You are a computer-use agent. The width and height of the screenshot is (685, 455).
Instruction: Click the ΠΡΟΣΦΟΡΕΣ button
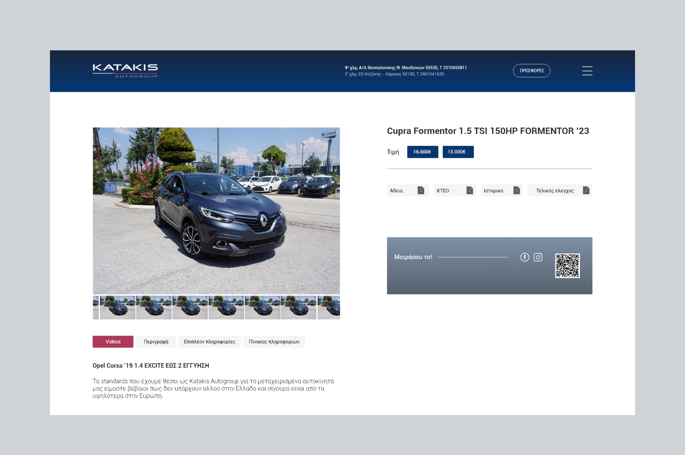click(532, 71)
